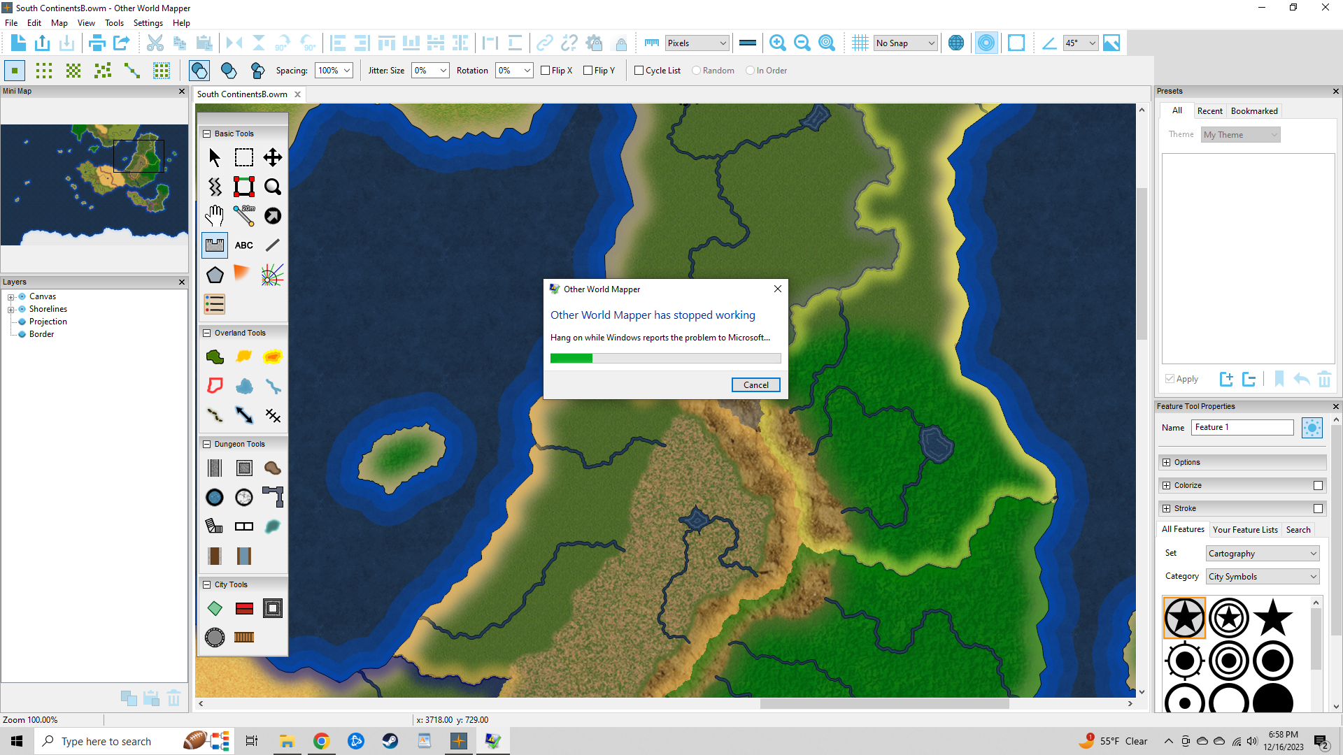Click the Zoom Out toolbar icon
1343x755 pixels.
(x=802, y=43)
